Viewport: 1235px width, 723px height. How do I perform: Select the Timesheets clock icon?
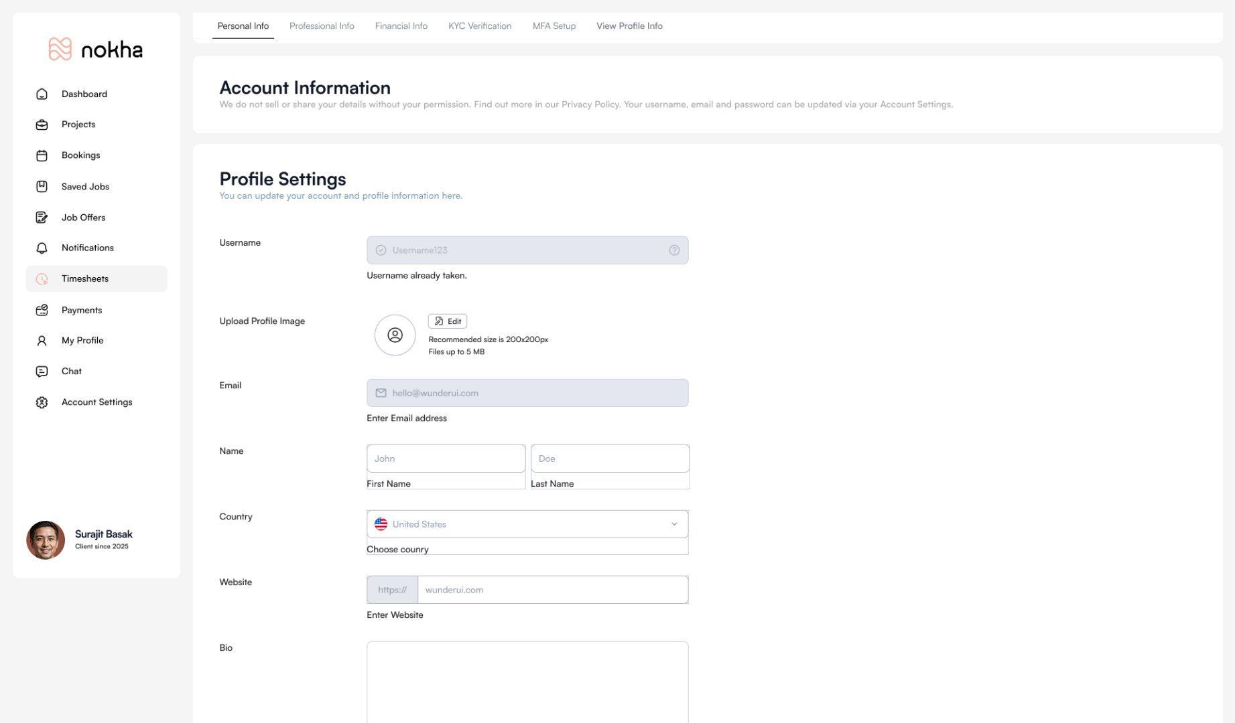click(42, 278)
